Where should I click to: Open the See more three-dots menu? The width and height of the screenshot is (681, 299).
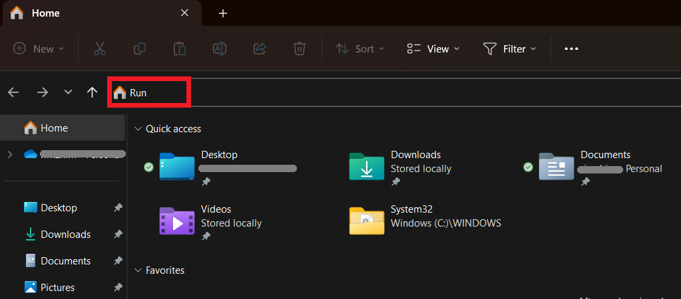(571, 49)
